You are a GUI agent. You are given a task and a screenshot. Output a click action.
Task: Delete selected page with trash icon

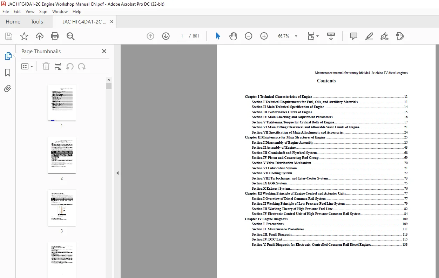coord(46,66)
